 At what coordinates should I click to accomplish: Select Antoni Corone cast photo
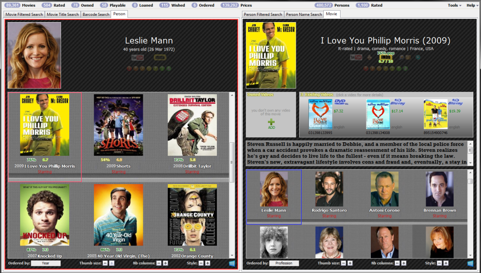coord(384,189)
